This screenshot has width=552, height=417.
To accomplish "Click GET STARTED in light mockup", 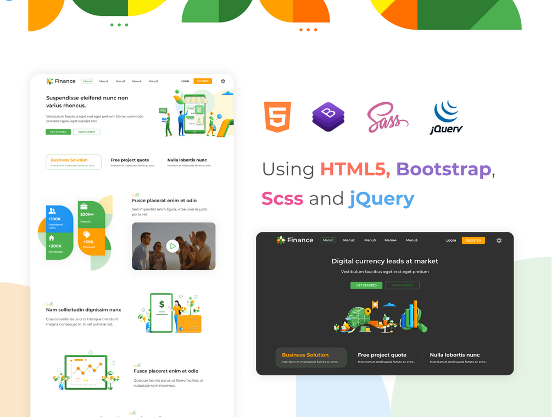I will pyautogui.click(x=58, y=132).
